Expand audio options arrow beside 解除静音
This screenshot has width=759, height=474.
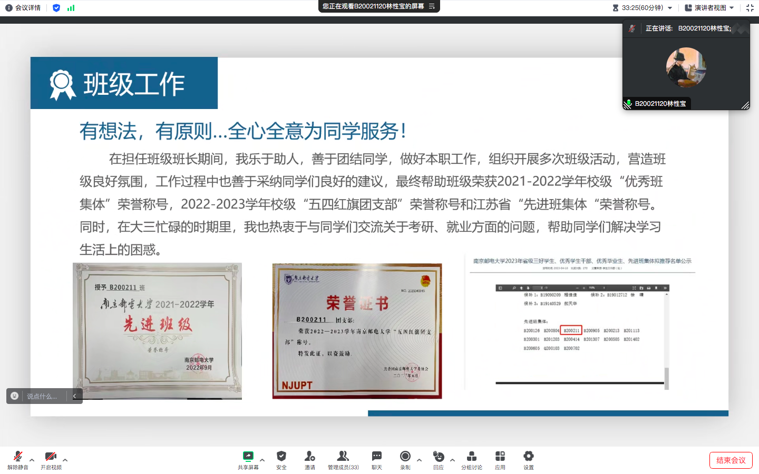[32, 460]
